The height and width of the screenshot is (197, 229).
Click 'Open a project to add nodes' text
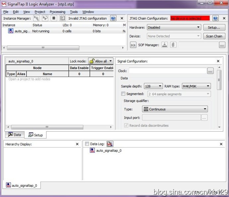point(29,79)
